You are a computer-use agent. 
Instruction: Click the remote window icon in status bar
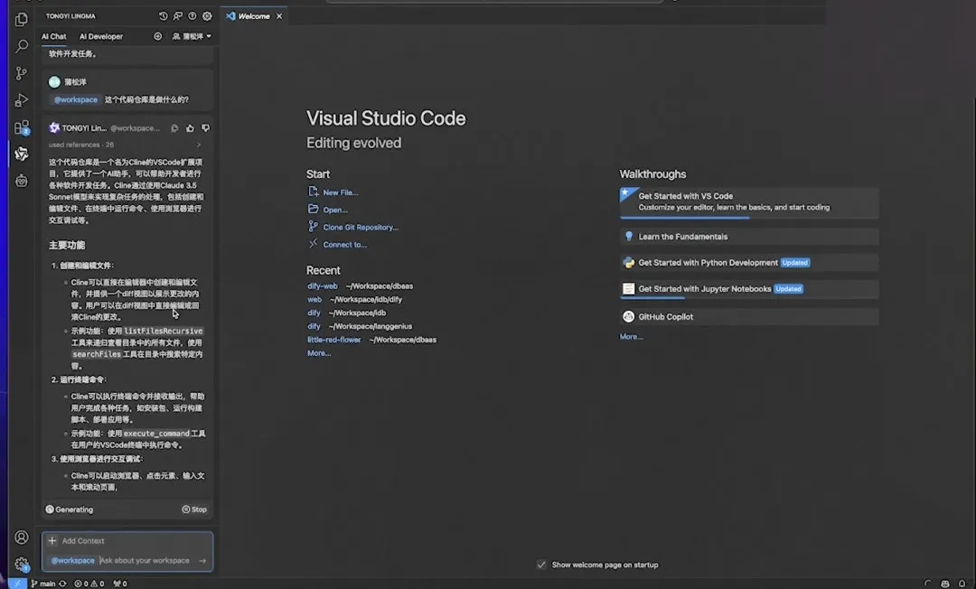tap(17, 584)
